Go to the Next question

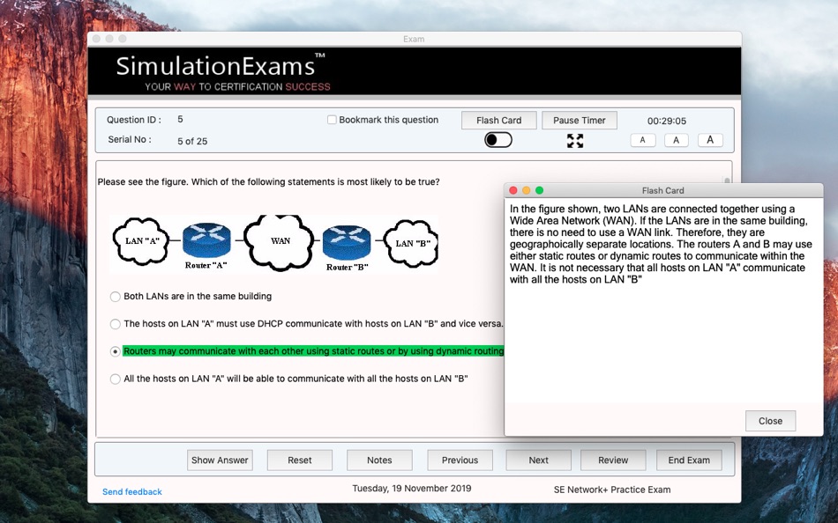[x=538, y=460]
